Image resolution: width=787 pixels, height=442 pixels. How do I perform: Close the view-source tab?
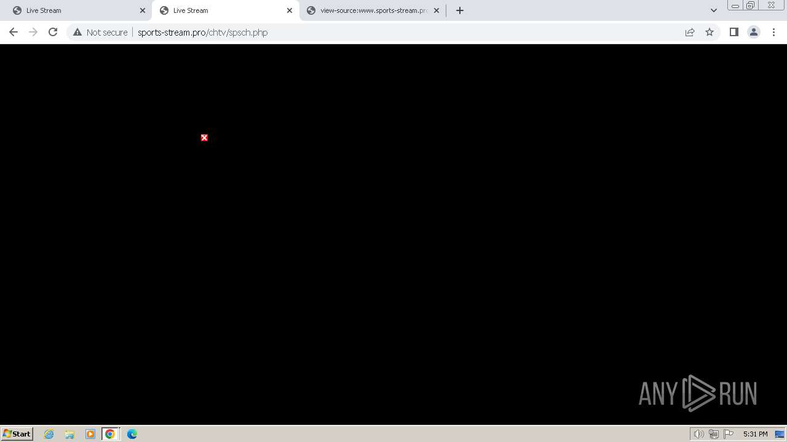[x=437, y=10]
